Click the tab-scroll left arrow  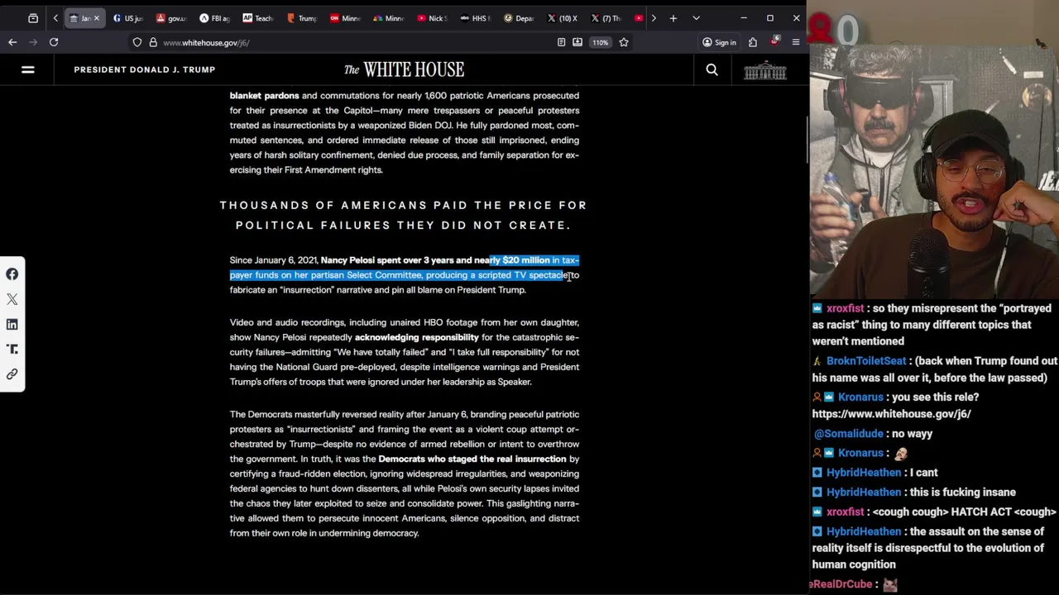point(55,18)
